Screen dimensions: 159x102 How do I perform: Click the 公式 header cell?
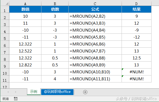95,9
